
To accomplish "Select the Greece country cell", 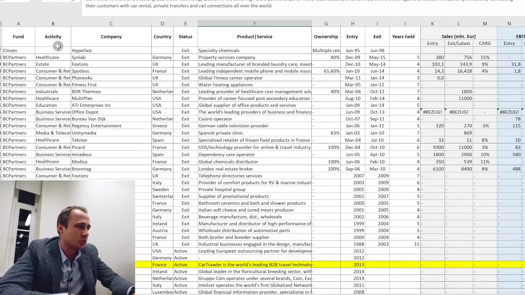I will 162,125.
